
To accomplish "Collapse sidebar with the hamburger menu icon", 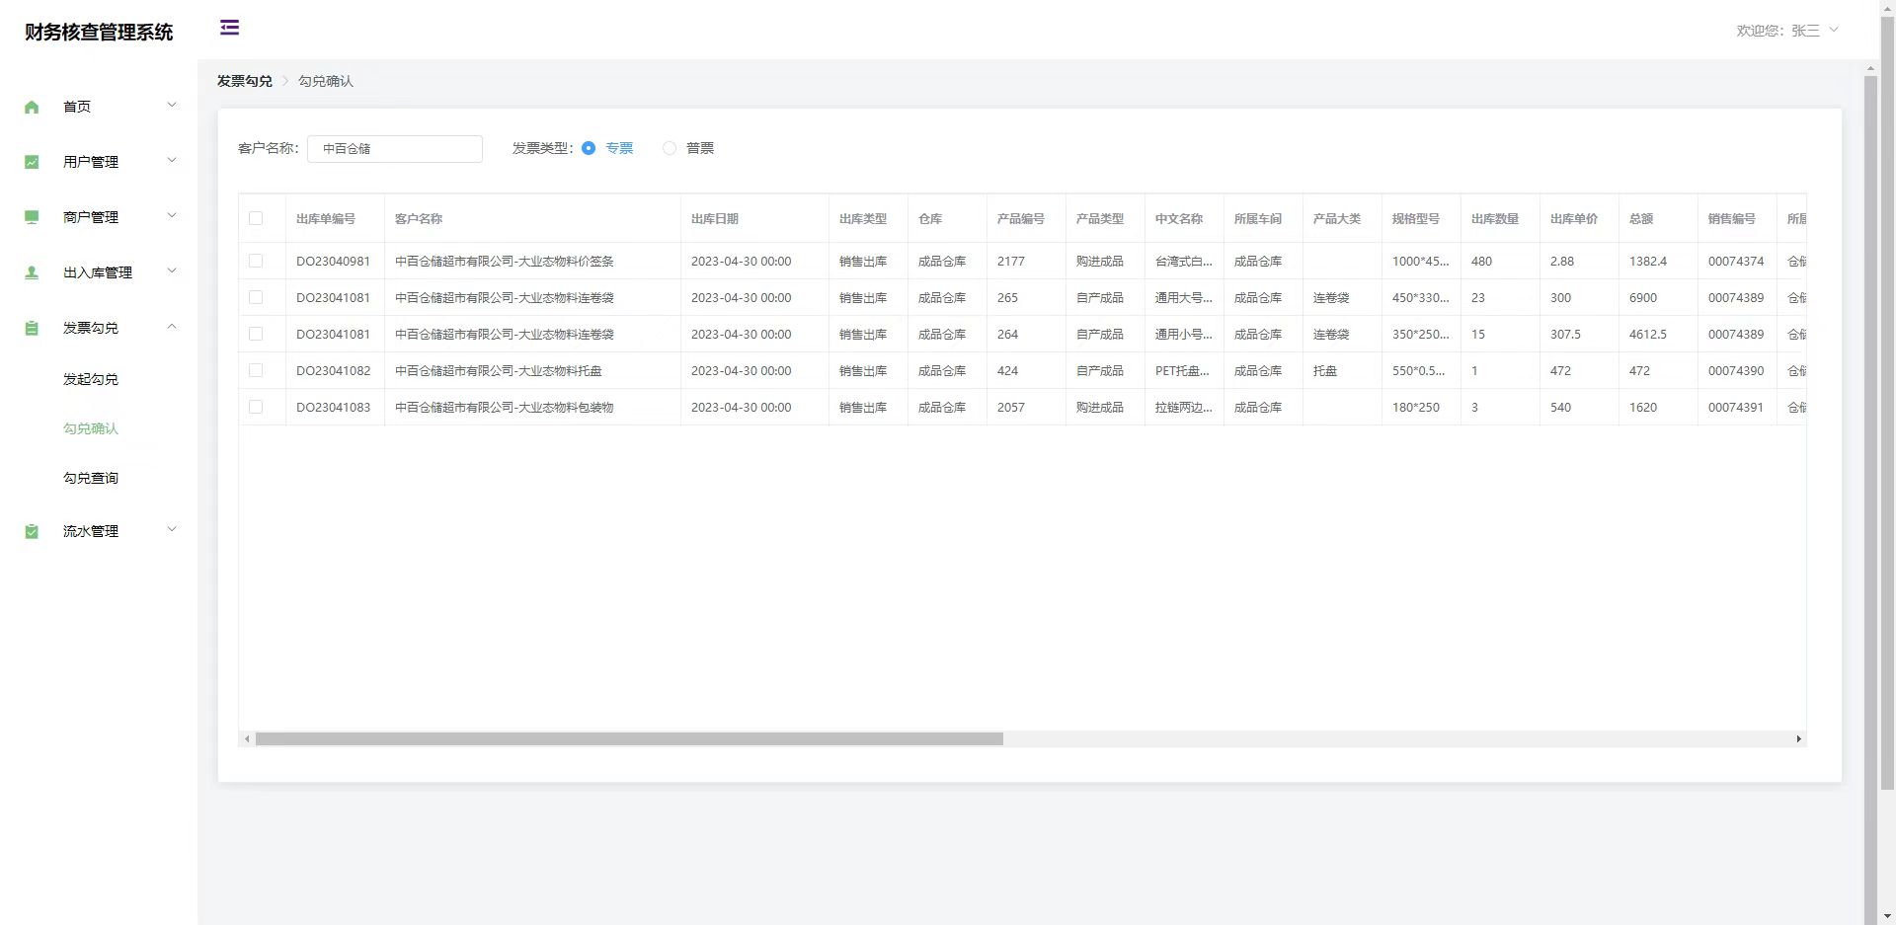I will 229,28.
